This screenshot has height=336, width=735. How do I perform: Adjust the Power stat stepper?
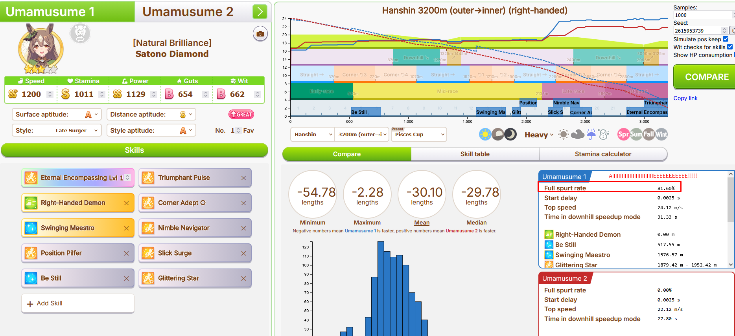click(x=154, y=94)
